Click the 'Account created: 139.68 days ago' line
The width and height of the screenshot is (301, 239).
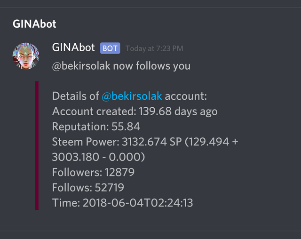click(x=135, y=112)
